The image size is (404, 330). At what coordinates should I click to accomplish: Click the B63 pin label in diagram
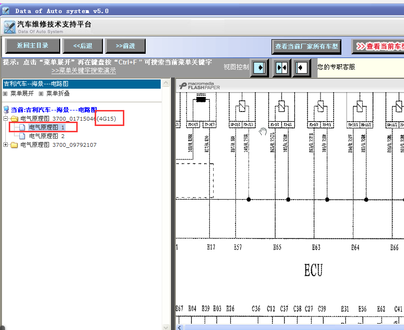[316, 247]
